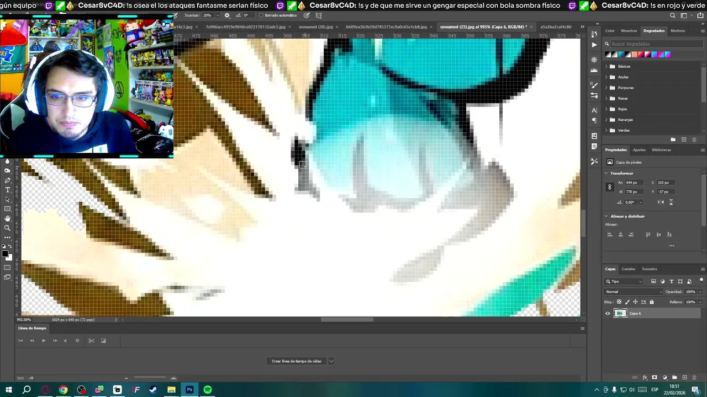Image resolution: width=707 pixels, height=397 pixels.
Task: Toggle lock transparent pixels
Action: pyautogui.click(x=619, y=302)
